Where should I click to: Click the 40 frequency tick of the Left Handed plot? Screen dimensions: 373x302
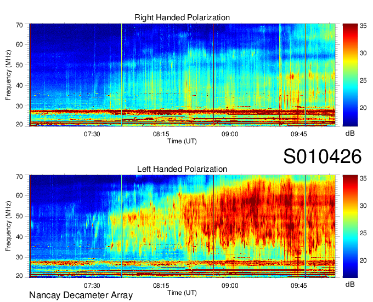[19, 237]
